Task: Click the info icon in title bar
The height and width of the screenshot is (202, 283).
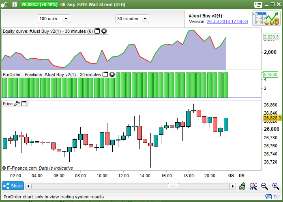Action: [x=15, y=4]
